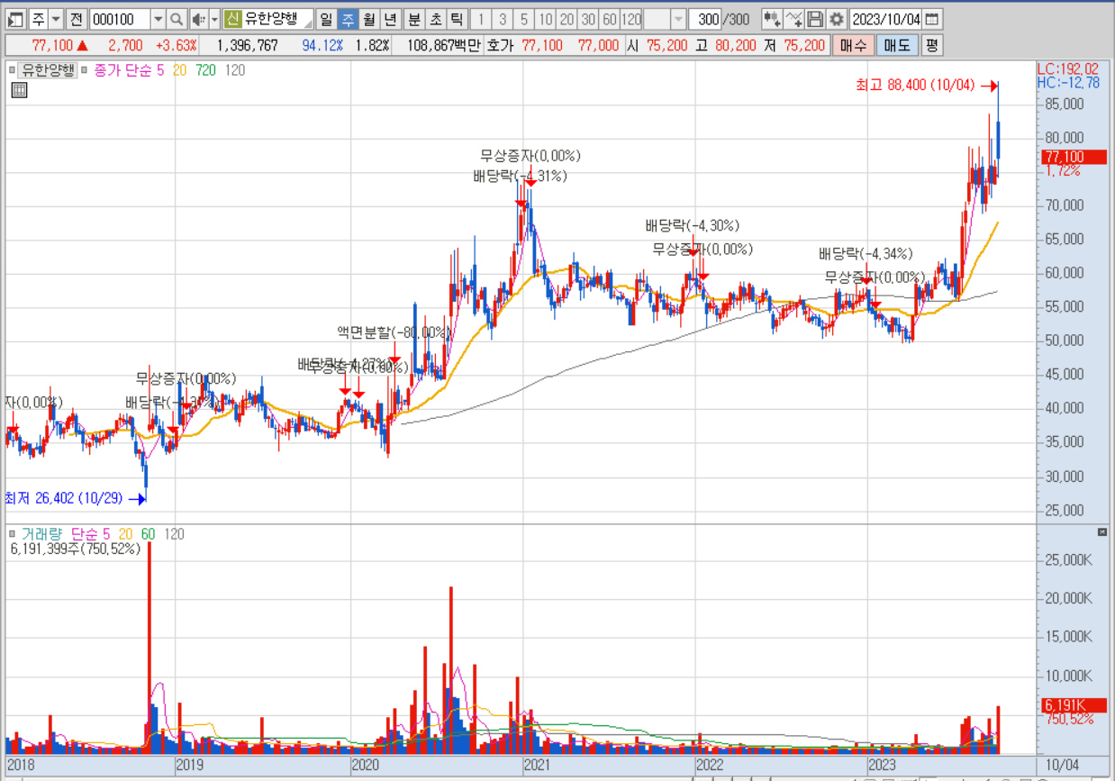Click the +3.63% change rate value
Image resolution: width=1115 pixels, height=781 pixels.
[x=177, y=45]
